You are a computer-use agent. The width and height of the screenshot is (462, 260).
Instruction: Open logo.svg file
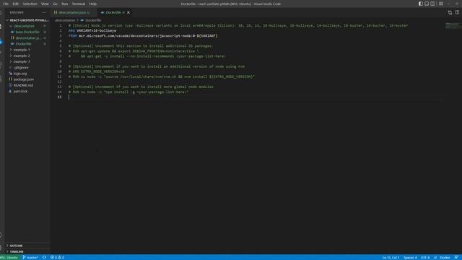pos(27,74)
